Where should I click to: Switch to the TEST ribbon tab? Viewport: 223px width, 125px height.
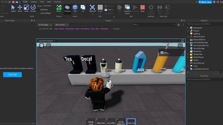42,2
